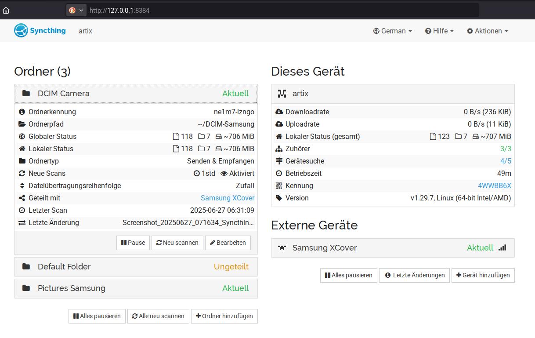
Task: Pause all devices with Alles pausieren
Action: tap(349, 275)
